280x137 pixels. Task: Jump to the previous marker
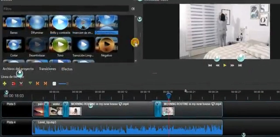(37, 83)
